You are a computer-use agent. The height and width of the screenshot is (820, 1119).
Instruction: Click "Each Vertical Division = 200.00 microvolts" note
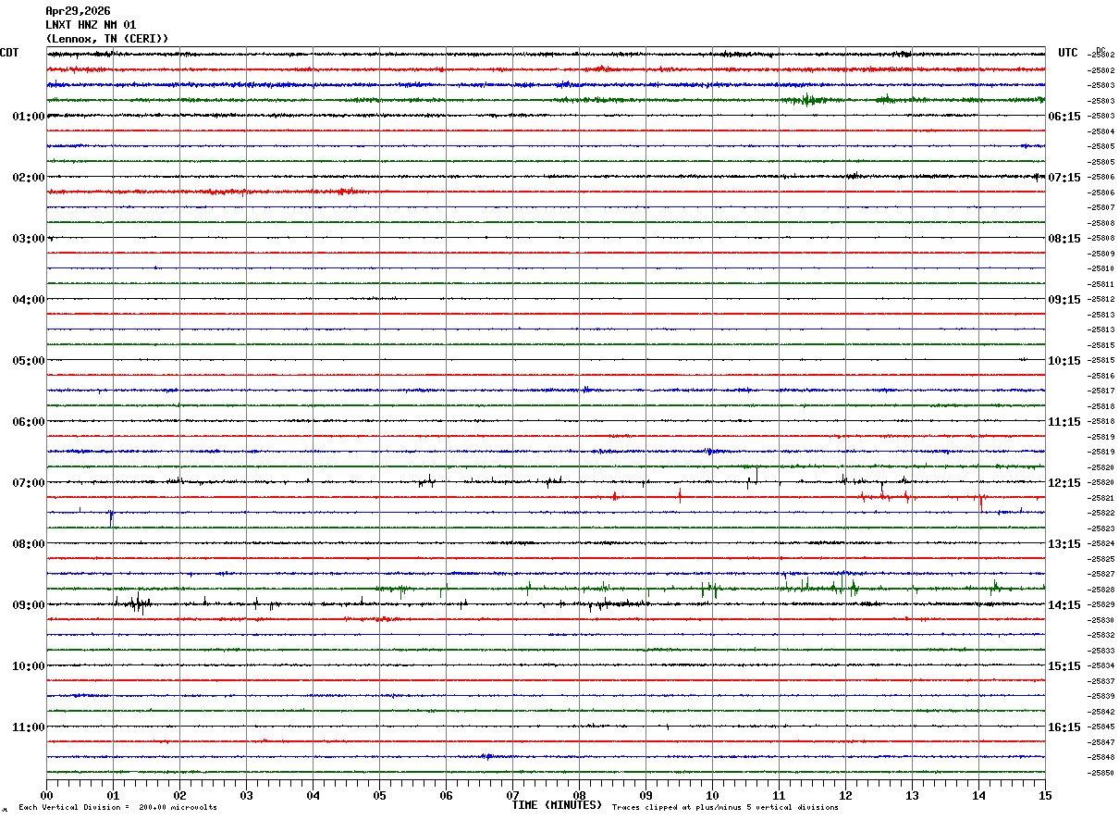click(x=117, y=808)
